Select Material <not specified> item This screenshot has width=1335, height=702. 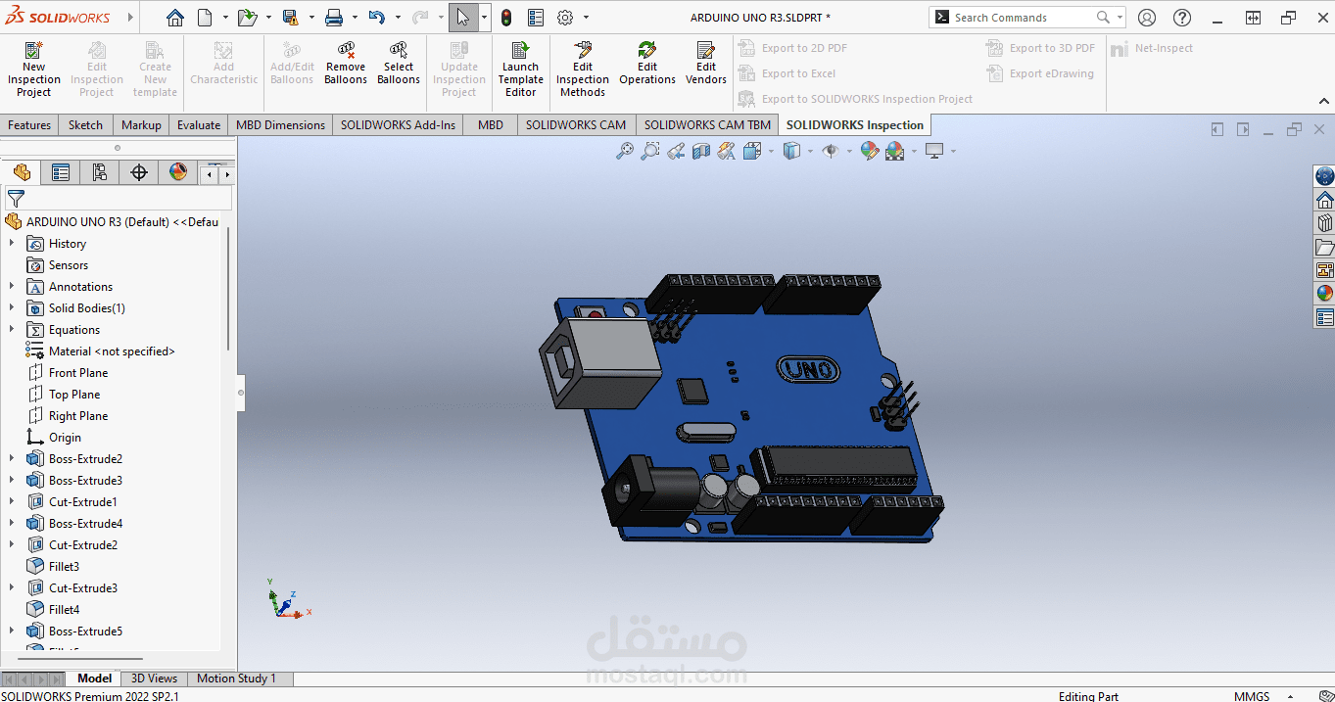tap(112, 351)
